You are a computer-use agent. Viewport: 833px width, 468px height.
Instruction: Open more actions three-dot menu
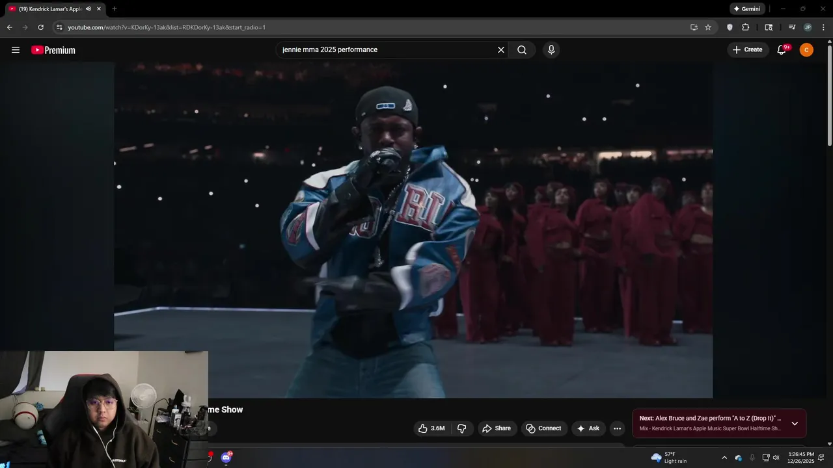pos(617,428)
